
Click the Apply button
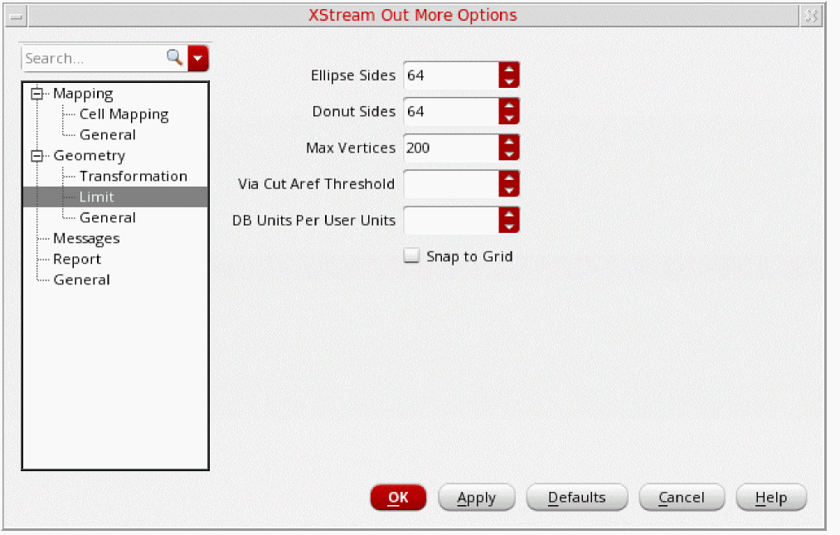(477, 498)
